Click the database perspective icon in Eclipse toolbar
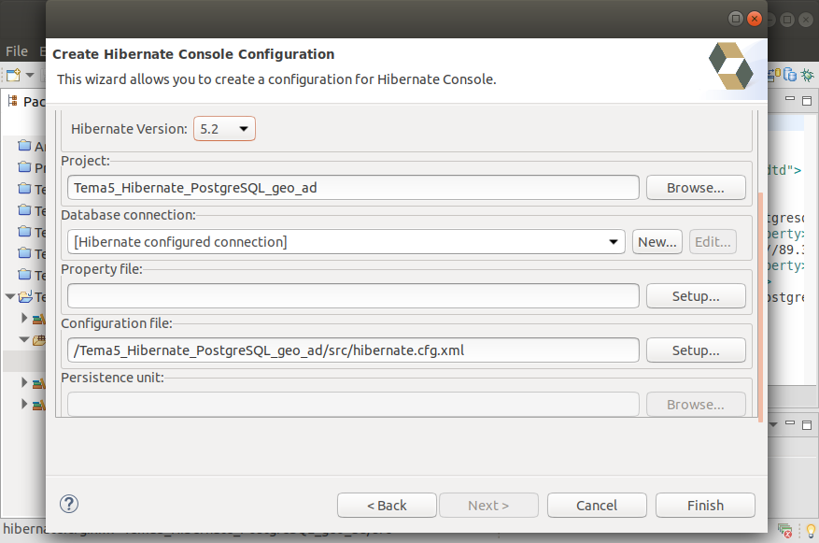Screen dimensions: 819x543 pos(790,76)
